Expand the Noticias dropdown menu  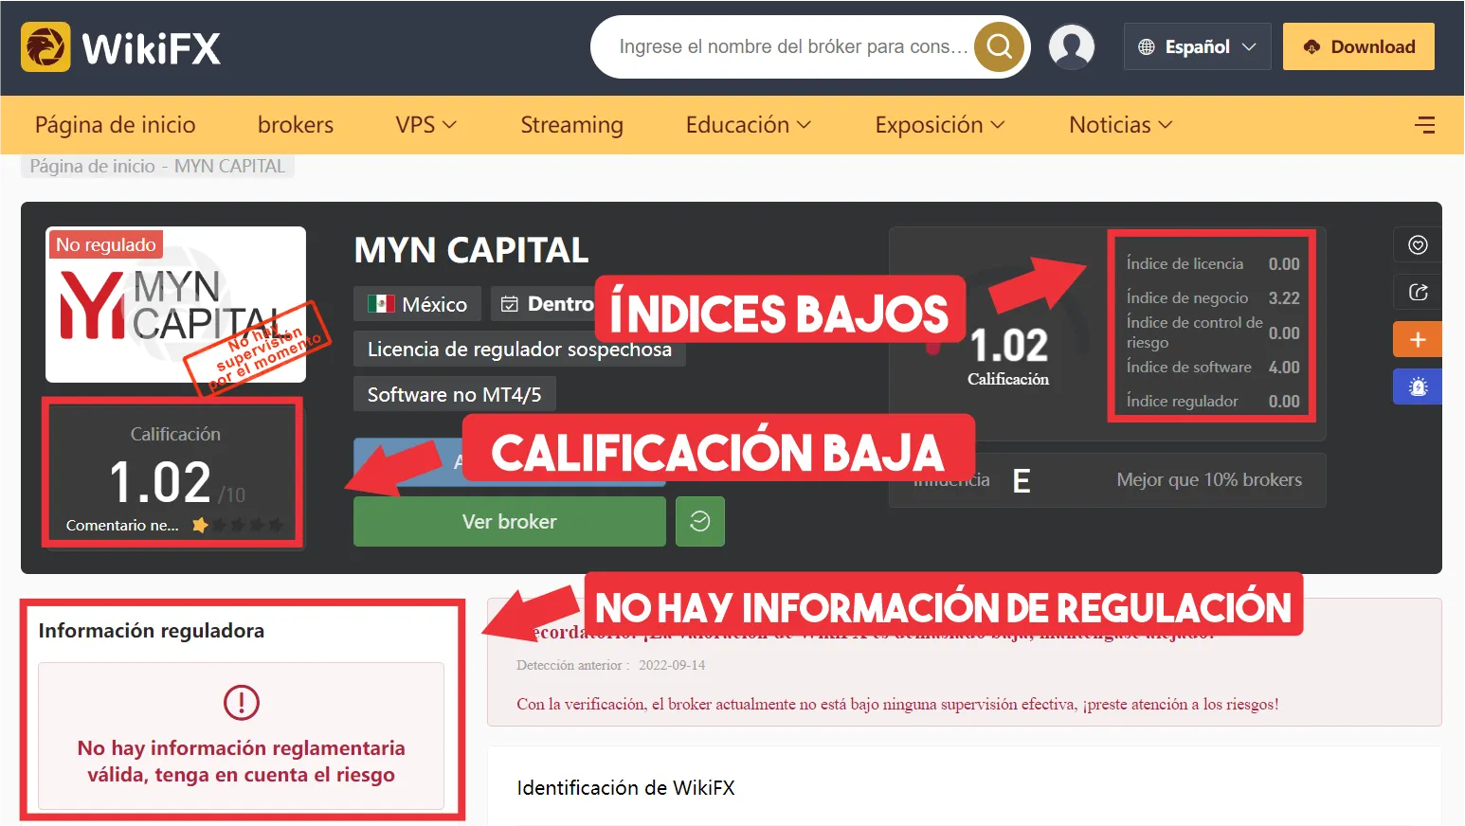1121,125
